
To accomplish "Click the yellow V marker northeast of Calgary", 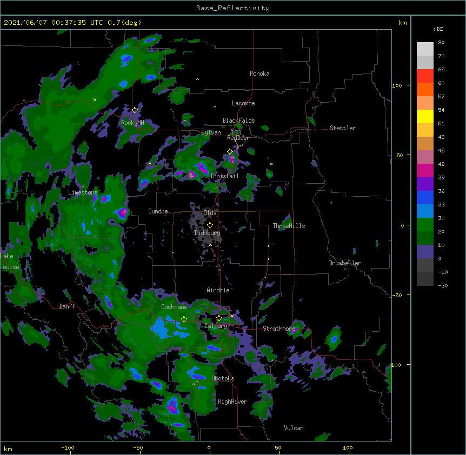I will pos(232,316).
